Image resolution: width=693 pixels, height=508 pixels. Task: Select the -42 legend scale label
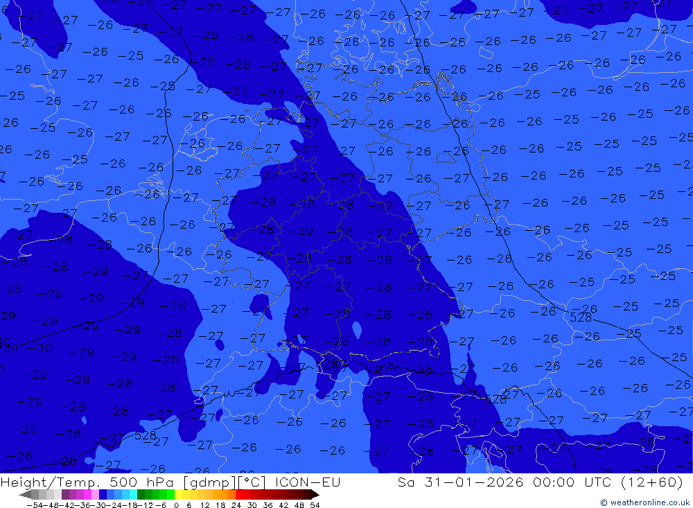pyautogui.click(x=67, y=505)
